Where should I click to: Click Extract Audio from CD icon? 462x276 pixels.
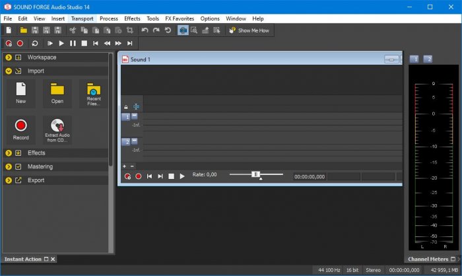coord(57,125)
